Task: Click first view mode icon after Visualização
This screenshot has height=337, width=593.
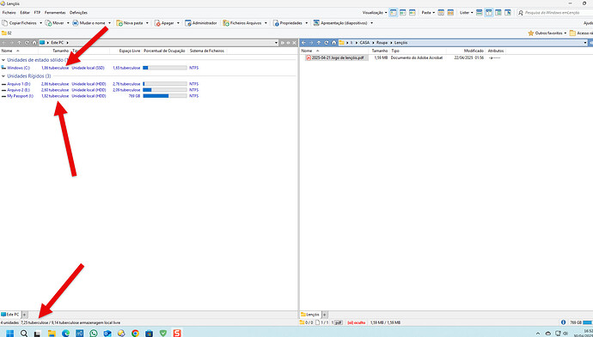Action: click(x=394, y=13)
